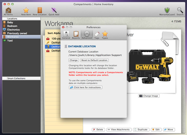Click the Search magnifier icon
The width and height of the screenshot is (187, 135).
tap(180, 12)
